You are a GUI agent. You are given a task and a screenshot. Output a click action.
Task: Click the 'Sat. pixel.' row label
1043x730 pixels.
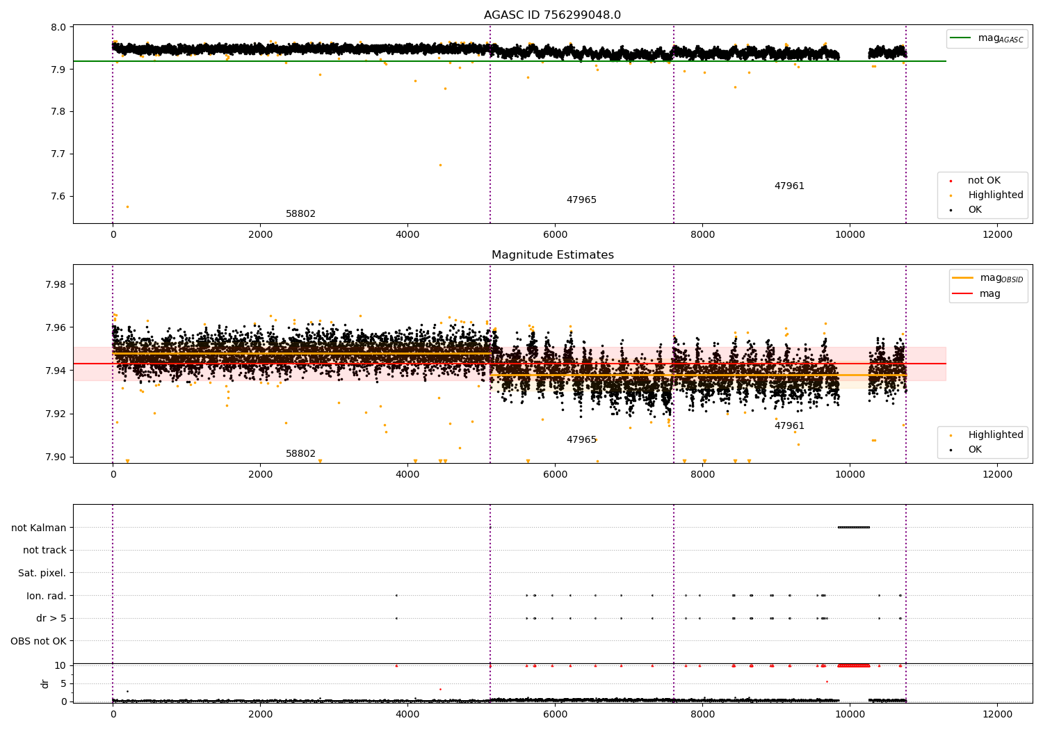pyautogui.click(x=42, y=573)
